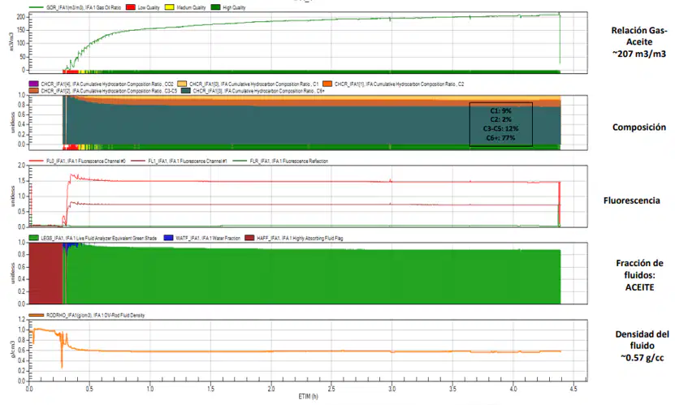Click the High Quality green legend swatch

[216, 7]
